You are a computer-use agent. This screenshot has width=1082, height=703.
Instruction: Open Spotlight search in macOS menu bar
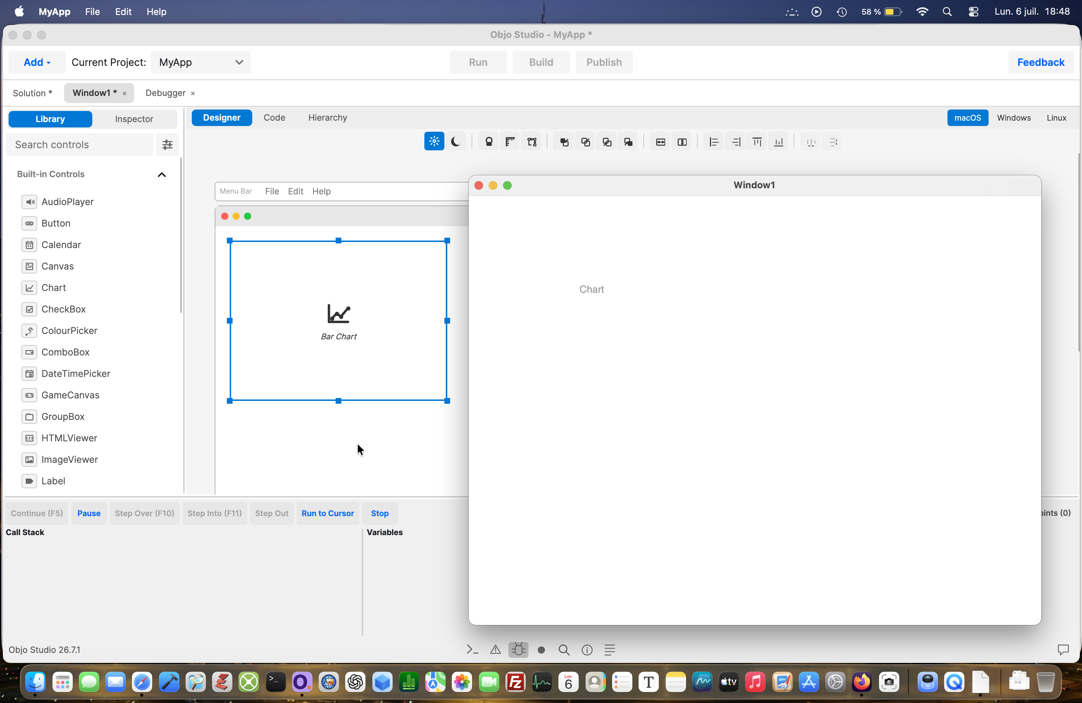pyautogui.click(x=947, y=12)
